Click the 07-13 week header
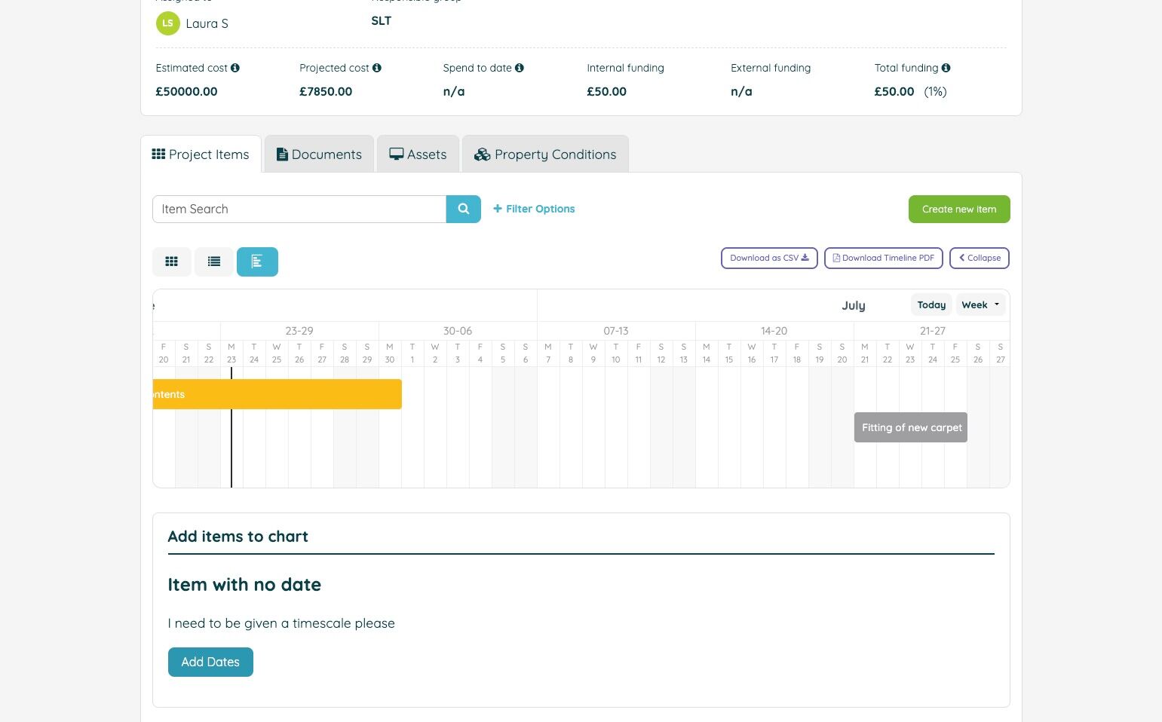1162x722 pixels. click(x=616, y=331)
